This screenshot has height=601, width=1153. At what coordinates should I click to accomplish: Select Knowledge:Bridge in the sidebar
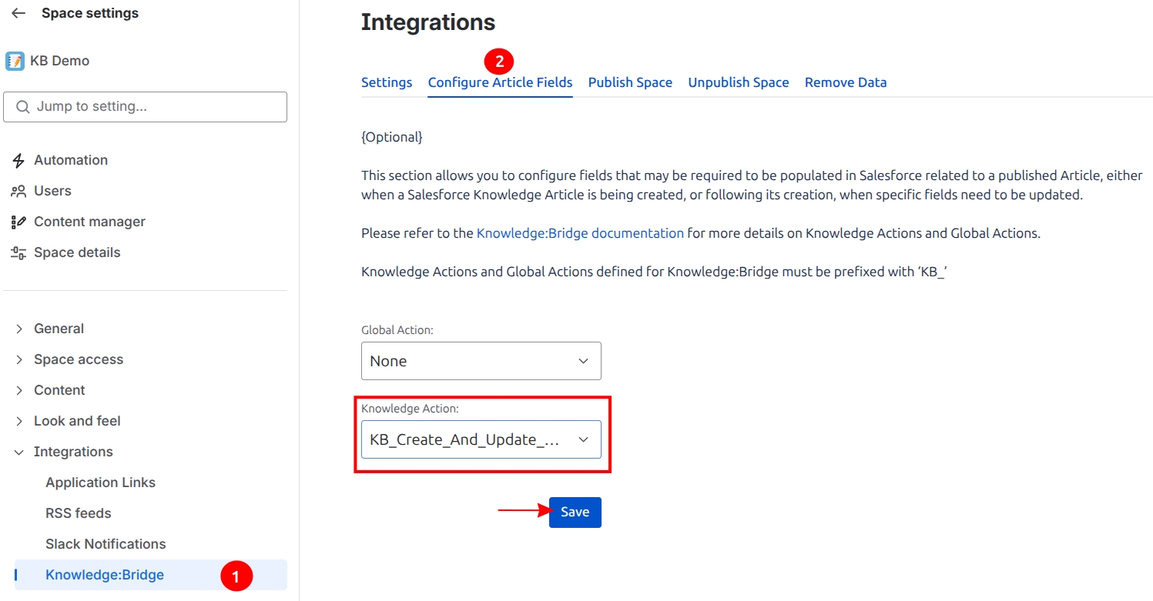point(151,575)
